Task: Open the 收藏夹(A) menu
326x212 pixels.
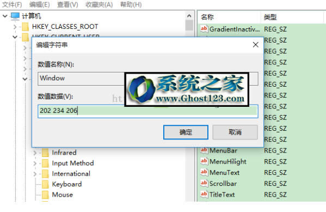Action: [99, 4]
